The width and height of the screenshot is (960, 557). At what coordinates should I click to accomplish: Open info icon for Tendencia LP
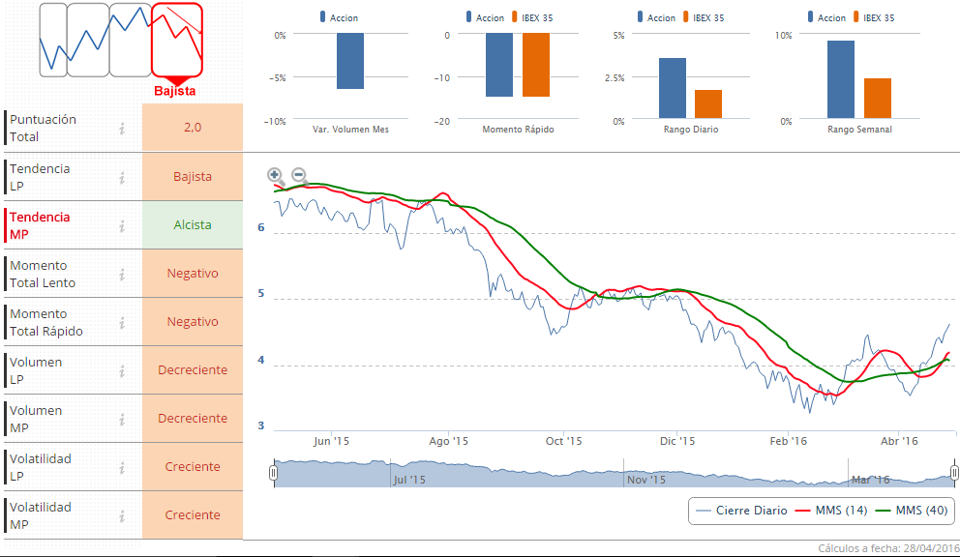click(x=122, y=177)
